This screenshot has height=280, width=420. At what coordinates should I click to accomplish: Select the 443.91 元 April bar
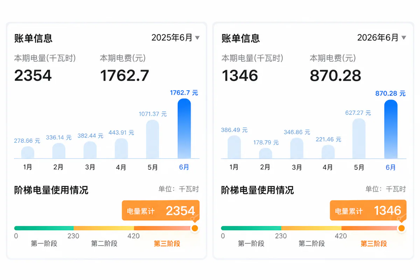[x=121, y=148]
